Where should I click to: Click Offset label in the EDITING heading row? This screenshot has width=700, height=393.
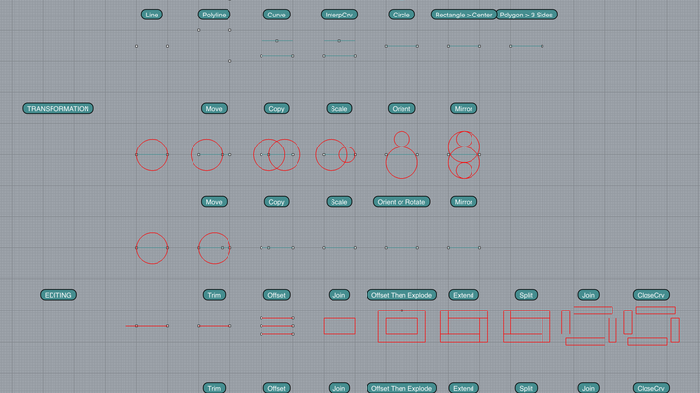click(276, 295)
